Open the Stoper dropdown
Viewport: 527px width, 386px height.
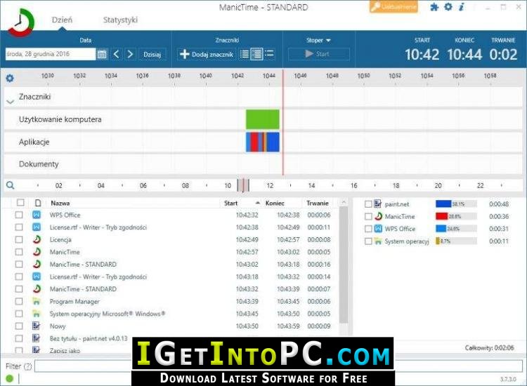click(318, 40)
